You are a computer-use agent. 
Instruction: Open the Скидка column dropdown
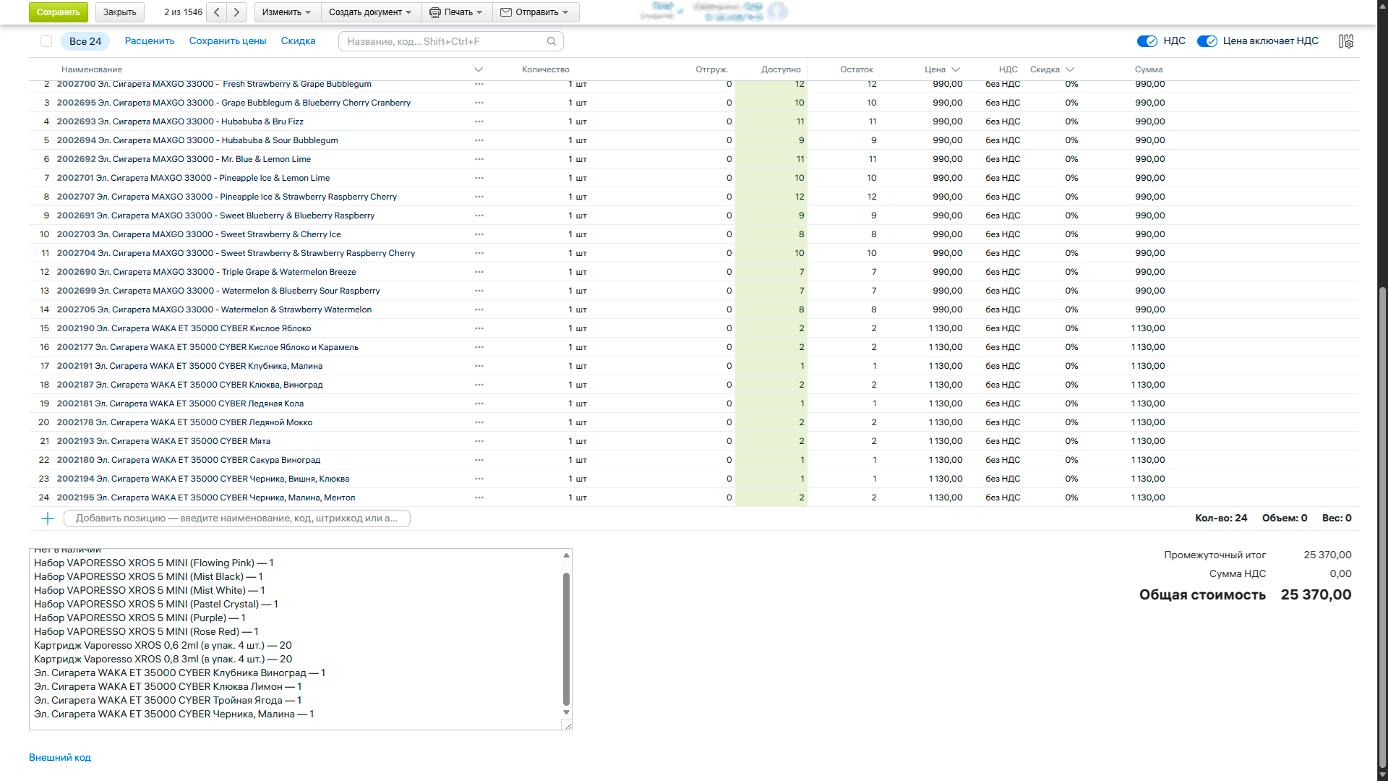1070,69
